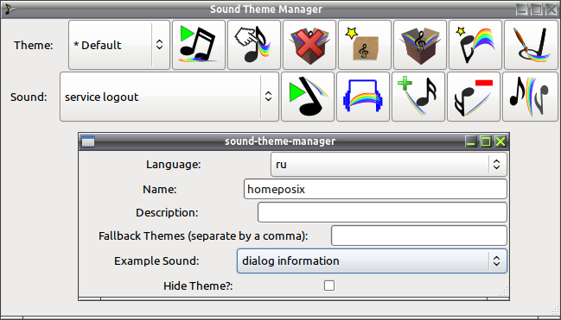Open the Sound dropdown showing service logout
This screenshot has width=561, height=320.
[169, 97]
